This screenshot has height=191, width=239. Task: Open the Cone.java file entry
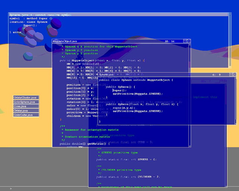(20, 106)
